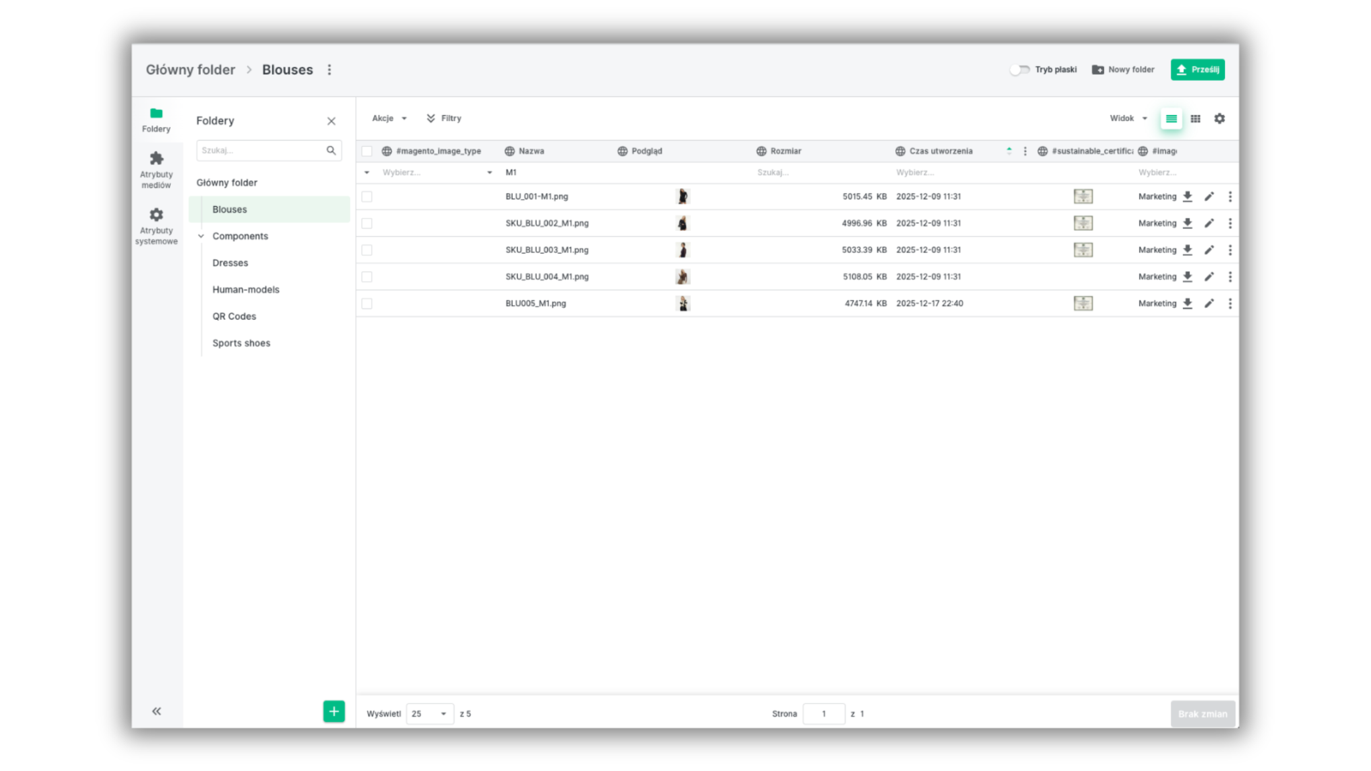
Task: Download BLU_001-M1.png file
Action: tap(1187, 196)
